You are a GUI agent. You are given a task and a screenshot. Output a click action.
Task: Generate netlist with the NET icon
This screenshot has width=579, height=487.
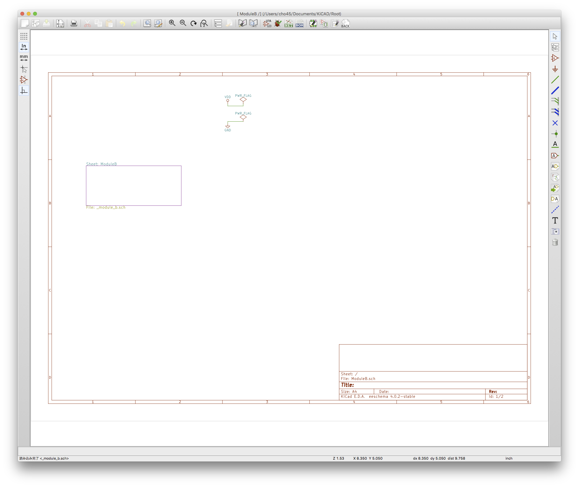coord(289,23)
